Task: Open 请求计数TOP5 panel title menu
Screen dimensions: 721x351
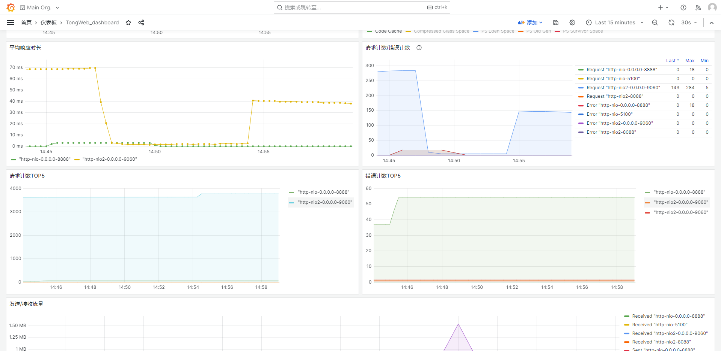Action: (27, 176)
